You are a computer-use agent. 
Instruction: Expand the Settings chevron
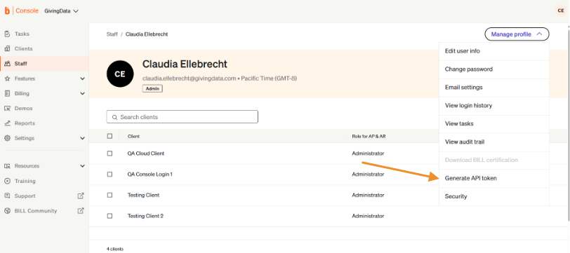pyautogui.click(x=83, y=138)
